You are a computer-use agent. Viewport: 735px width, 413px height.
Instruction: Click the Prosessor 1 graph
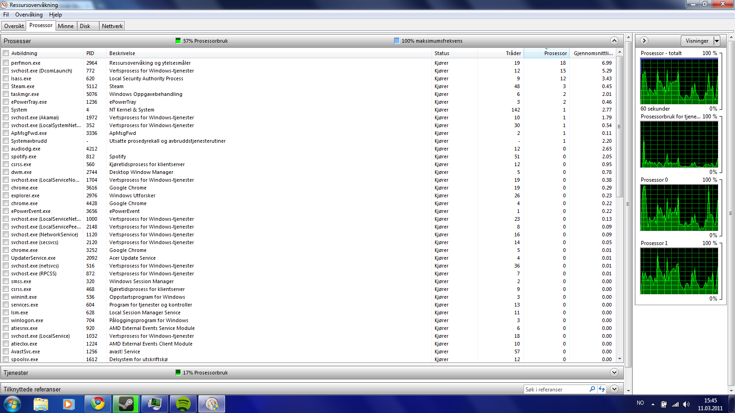(679, 271)
